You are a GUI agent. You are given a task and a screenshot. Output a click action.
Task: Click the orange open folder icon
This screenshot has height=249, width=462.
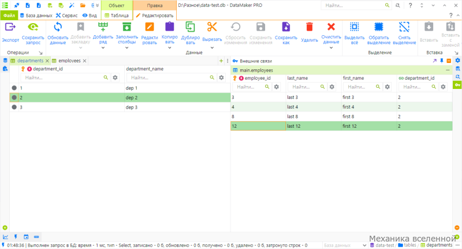[83, 5]
